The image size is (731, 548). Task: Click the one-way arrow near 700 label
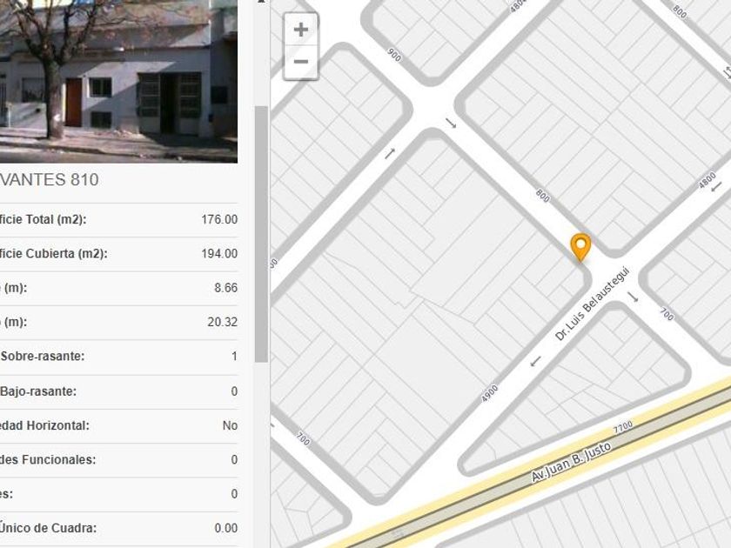tap(633, 297)
